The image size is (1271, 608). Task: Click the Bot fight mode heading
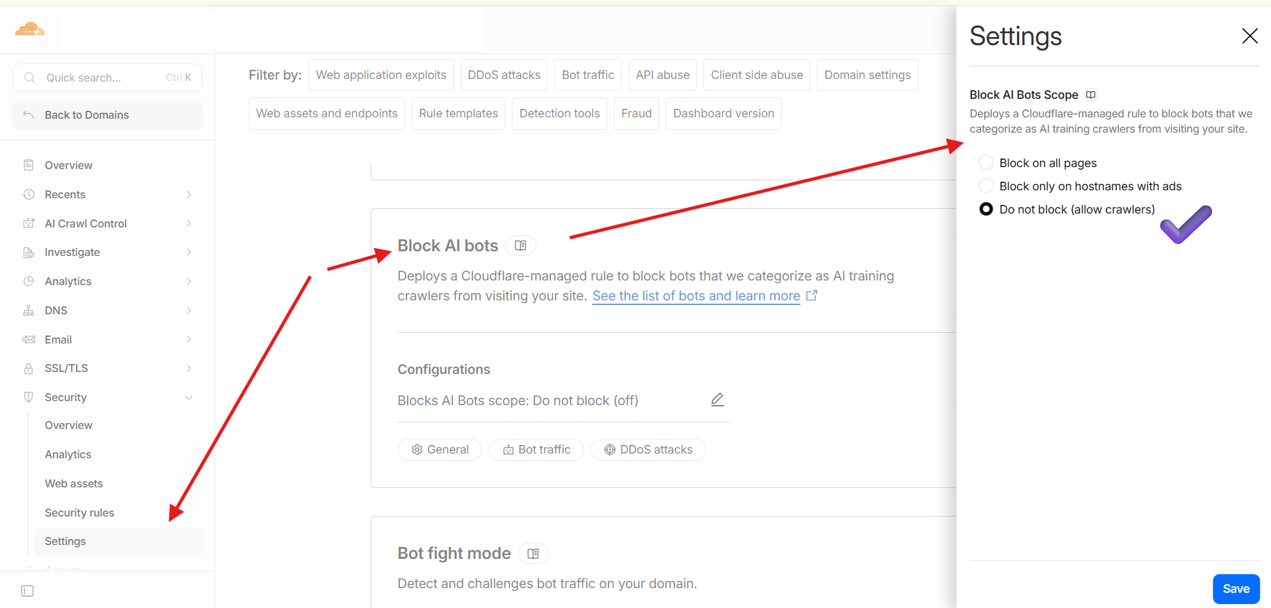pyautogui.click(x=454, y=554)
